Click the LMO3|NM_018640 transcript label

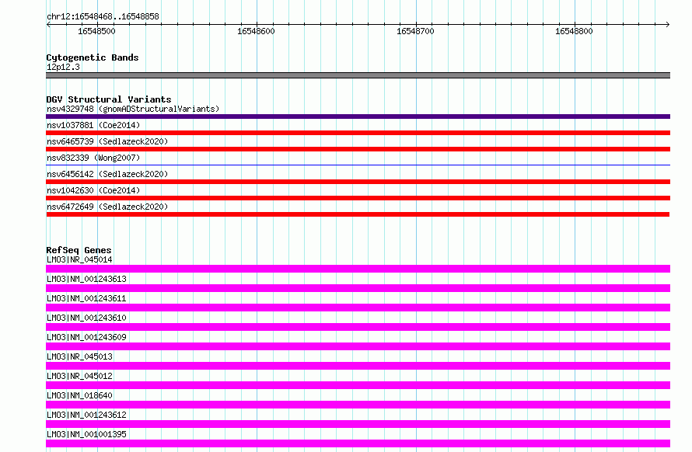[79, 395]
